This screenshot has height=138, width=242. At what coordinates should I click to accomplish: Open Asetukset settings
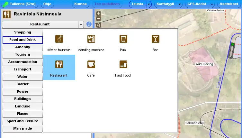tap(229, 5)
